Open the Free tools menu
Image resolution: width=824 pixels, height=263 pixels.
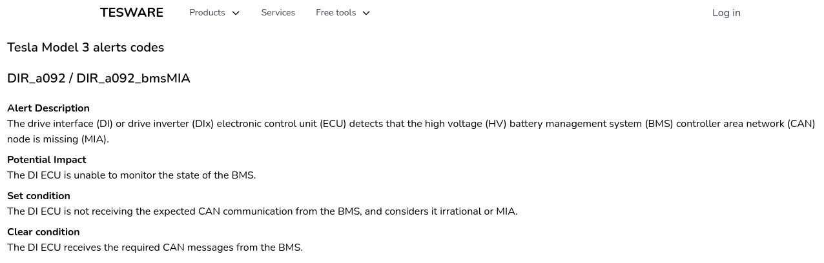tap(336, 13)
